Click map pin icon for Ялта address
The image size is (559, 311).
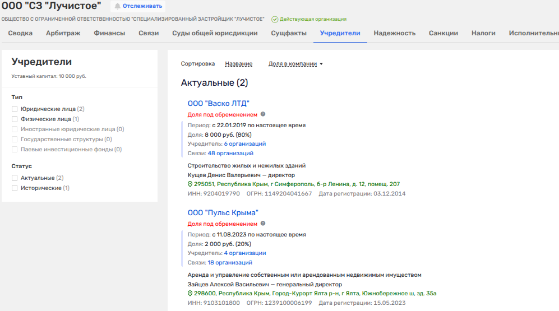point(190,293)
